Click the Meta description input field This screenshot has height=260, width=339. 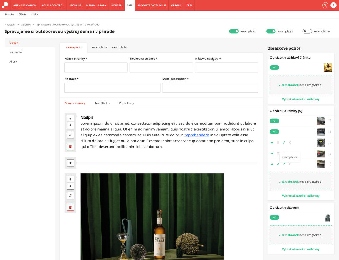(x=210, y=88)
